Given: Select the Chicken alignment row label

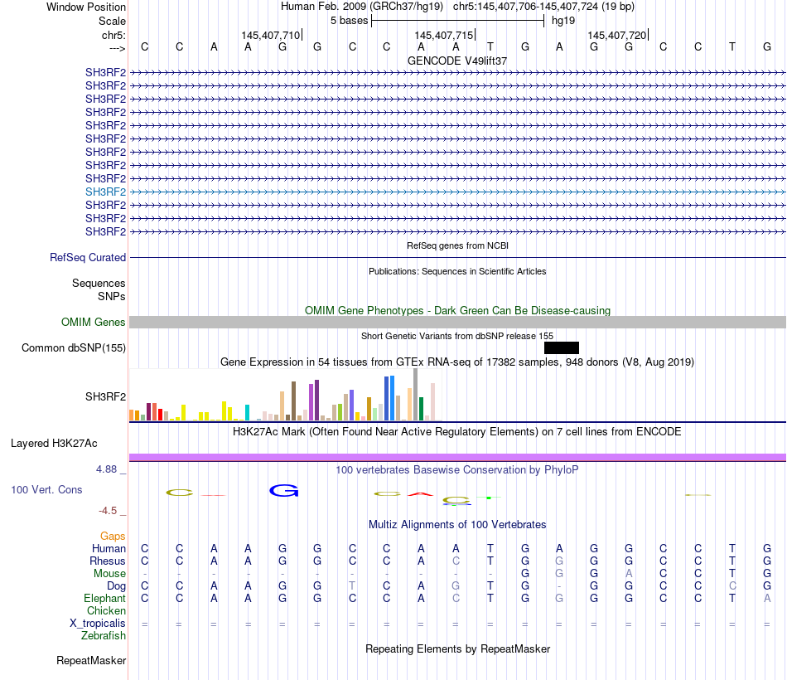Looking at the screenshot, I should click(106, 610).
